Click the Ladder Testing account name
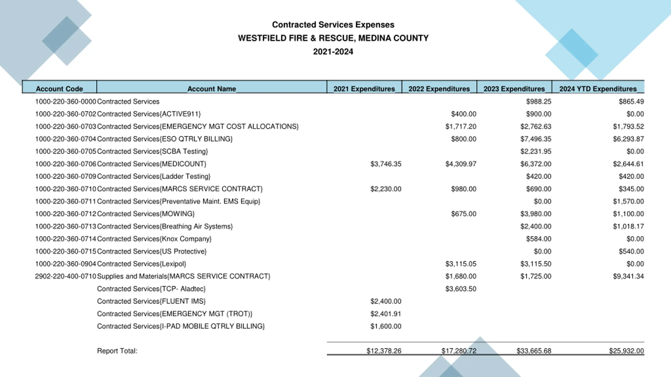 click(x=154, y=176)
